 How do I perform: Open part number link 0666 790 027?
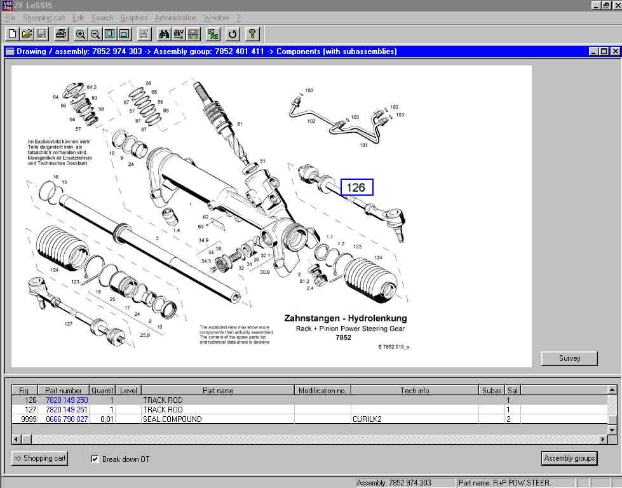point(67,419)
